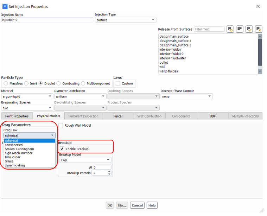Click the Injection Name text field
The width and height of the screenshot is (267, 216).
coord(47,20)
